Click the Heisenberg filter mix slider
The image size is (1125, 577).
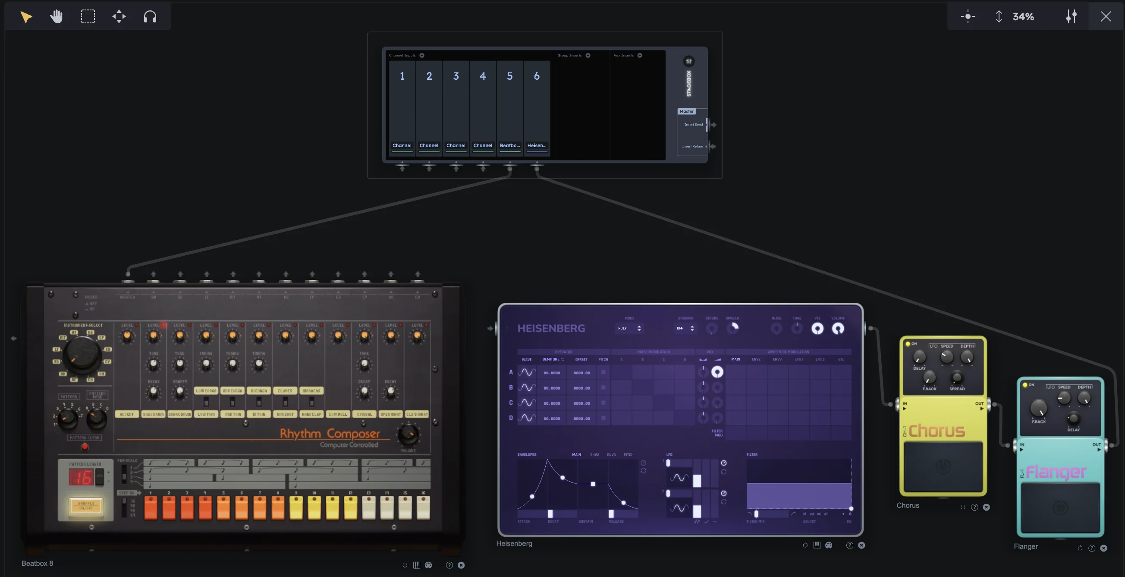tap(756, 514)
